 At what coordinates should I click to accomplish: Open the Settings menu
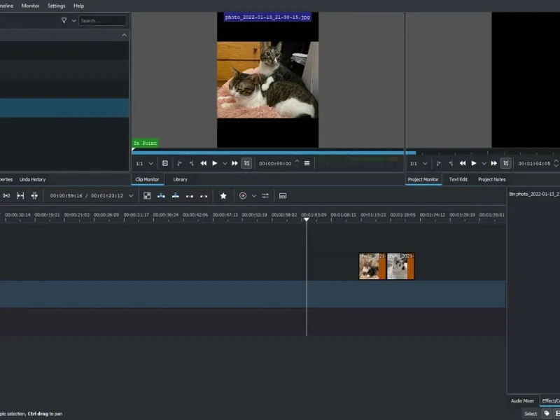(57, 6)
